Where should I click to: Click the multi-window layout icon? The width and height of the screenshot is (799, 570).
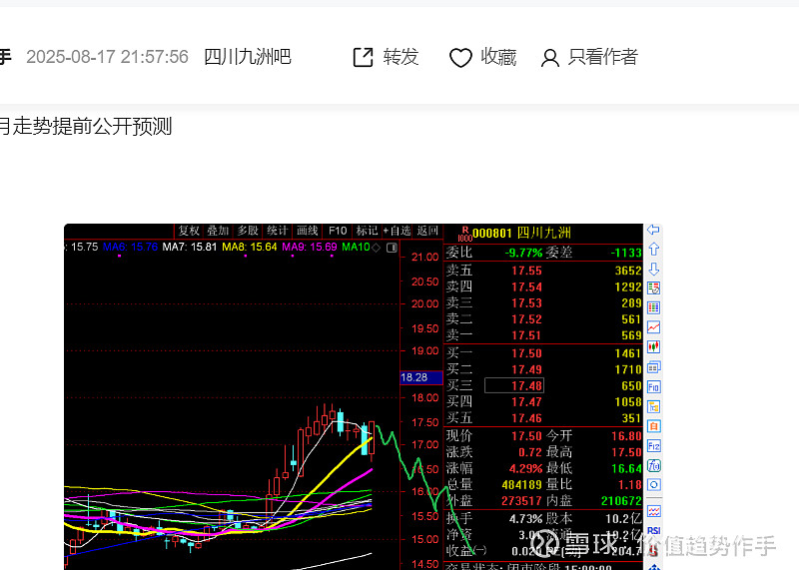click(654, 367)
